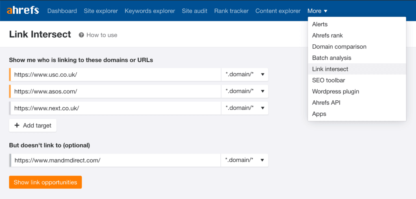The width and height of the screenshot is (416, 199).
Task: Choose Ahrefs rank in the menu
Action: click(357, 36)
